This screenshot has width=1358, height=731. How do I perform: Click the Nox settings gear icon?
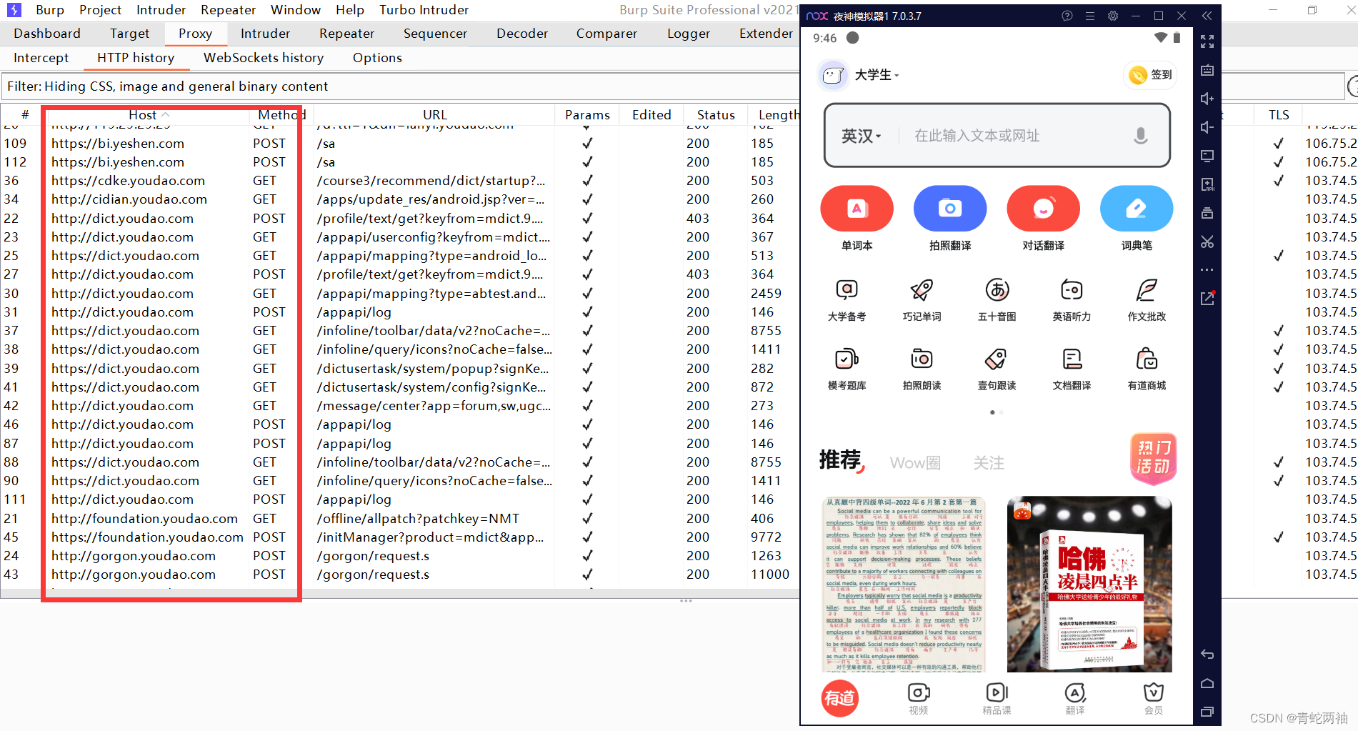click(x=1113, y=16)
